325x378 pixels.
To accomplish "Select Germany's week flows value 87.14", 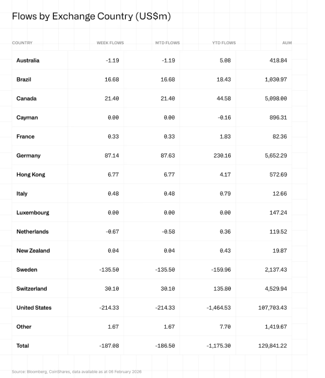I will [x=112, y=156].
